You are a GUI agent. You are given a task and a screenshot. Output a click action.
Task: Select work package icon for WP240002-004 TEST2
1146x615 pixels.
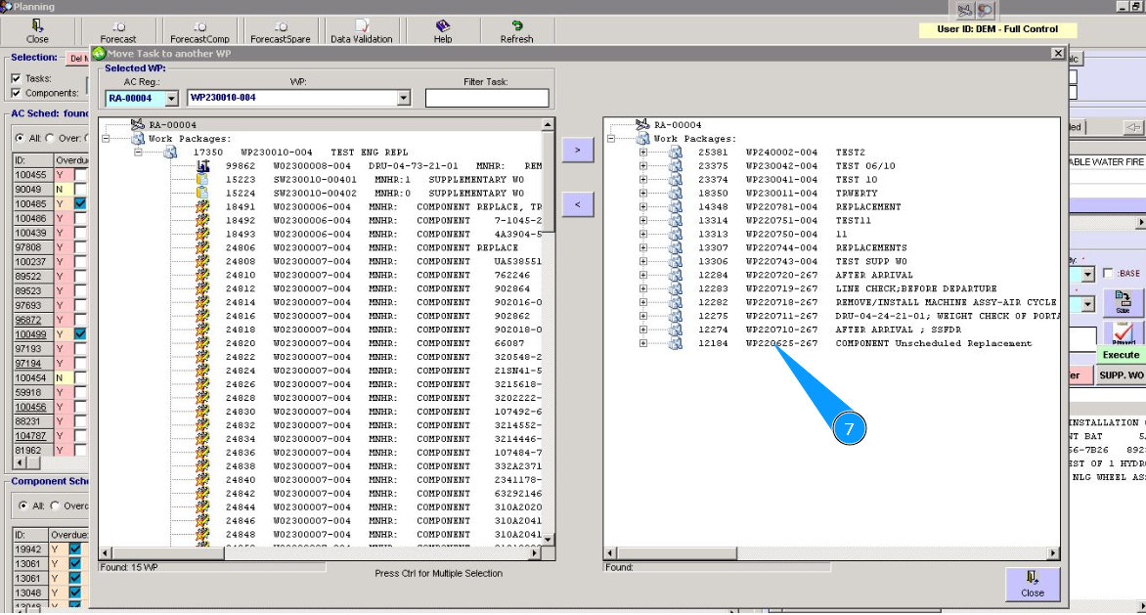tap(676, 153)
